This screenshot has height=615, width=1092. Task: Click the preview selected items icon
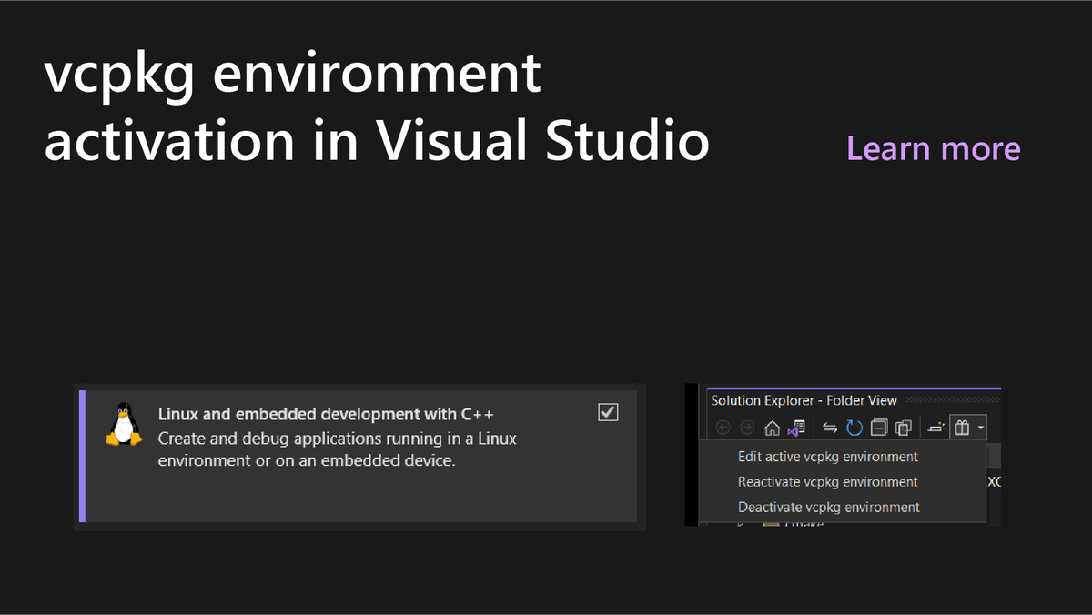(x=936, y=428)
